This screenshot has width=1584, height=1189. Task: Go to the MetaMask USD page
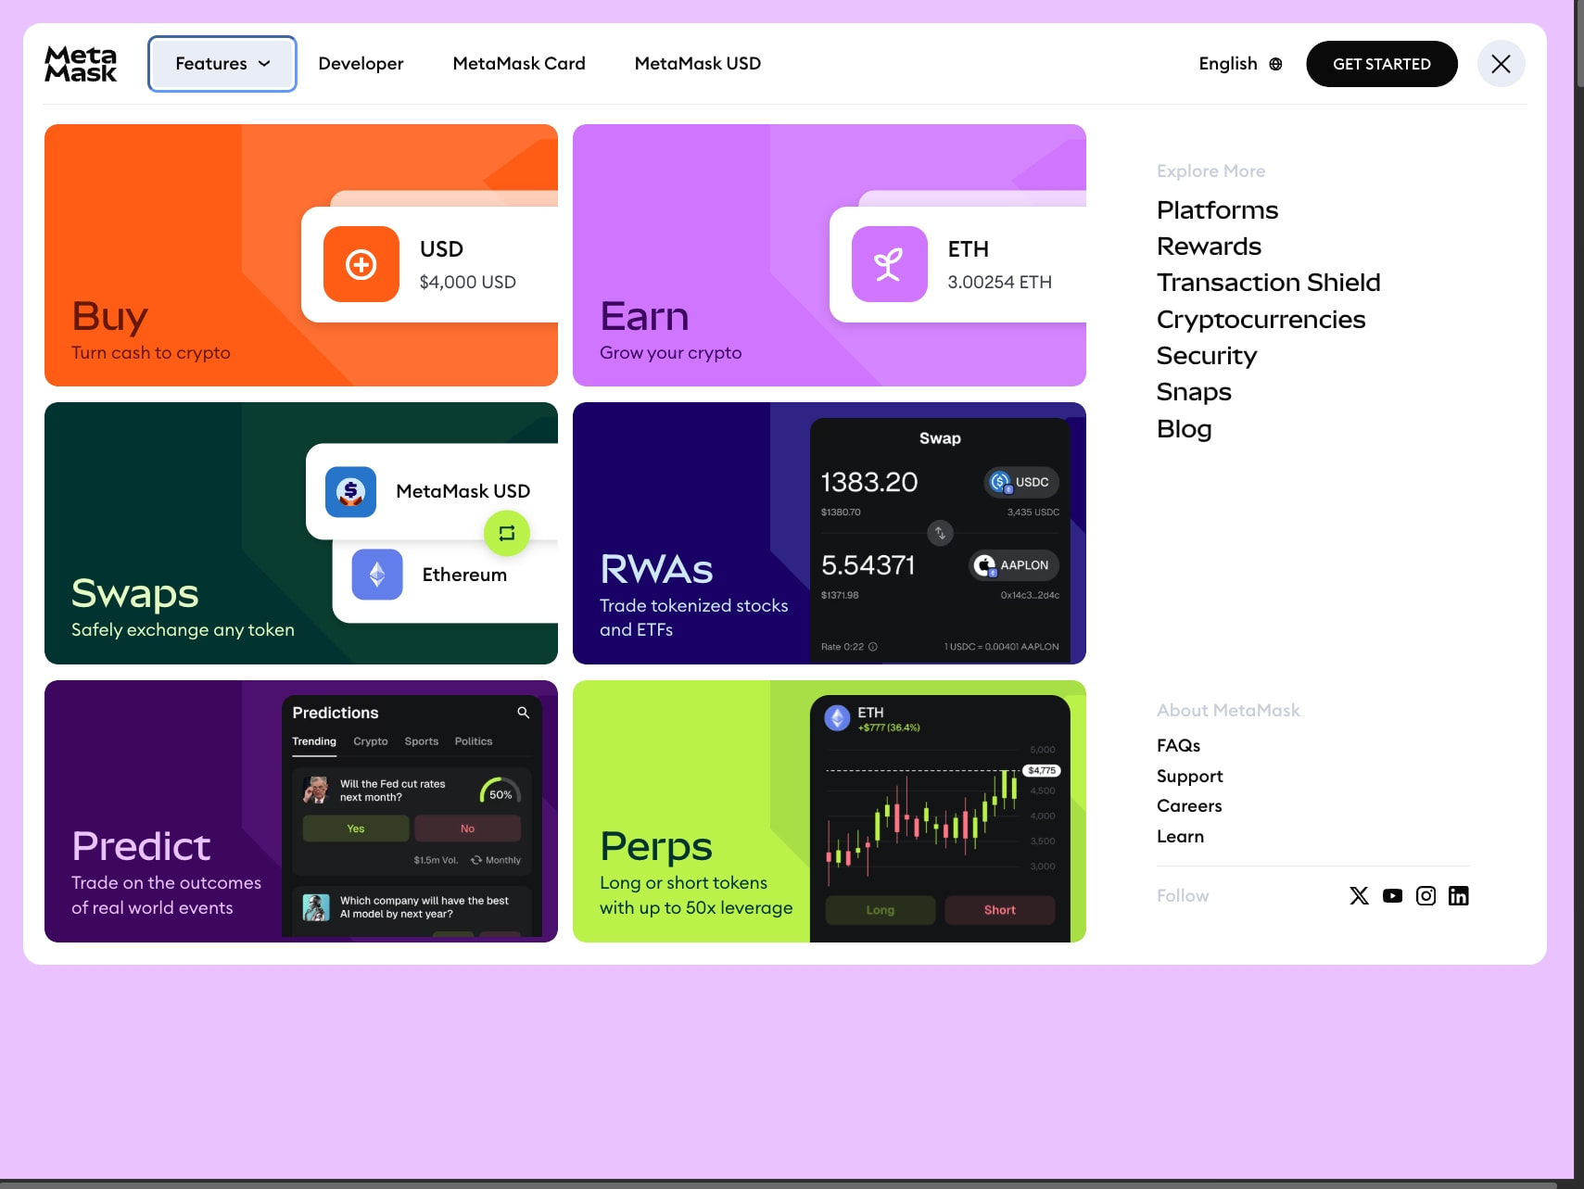click(698, 64)
